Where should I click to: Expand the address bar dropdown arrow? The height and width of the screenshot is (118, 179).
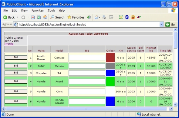tap(161, 24)
